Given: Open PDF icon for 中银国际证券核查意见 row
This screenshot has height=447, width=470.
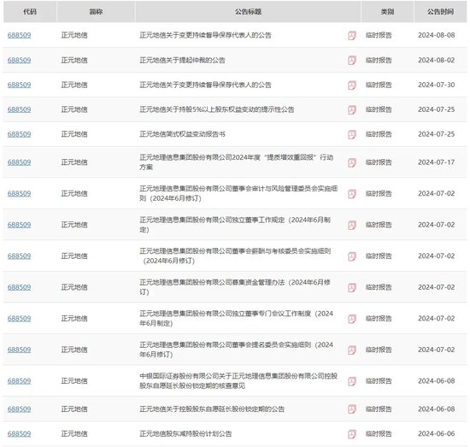Looking at the screenshot, I should pyautogui.click(x=352, y=381).
